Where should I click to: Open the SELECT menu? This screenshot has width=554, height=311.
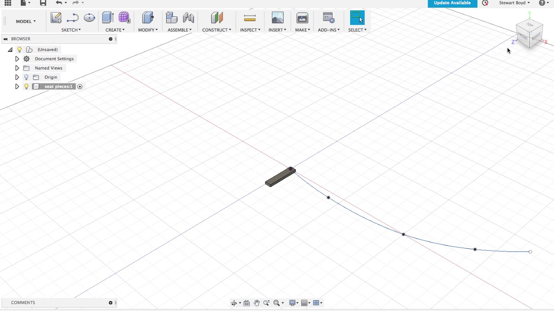click(358, 30)
